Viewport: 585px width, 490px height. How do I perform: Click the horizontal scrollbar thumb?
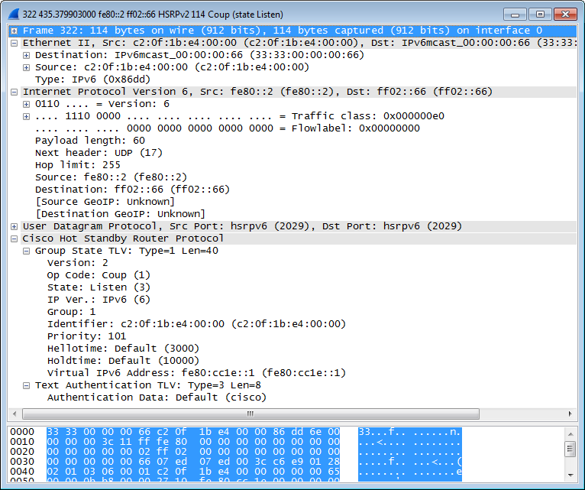point(250,414)
